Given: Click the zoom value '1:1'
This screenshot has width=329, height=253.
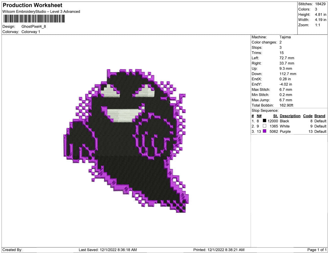Looking at the screenshot, I should [317, 25].
